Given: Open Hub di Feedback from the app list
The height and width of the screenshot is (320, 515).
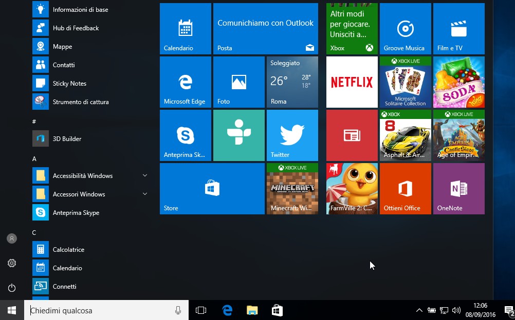Looking at the screenshot, I should (x=91, y=28).
